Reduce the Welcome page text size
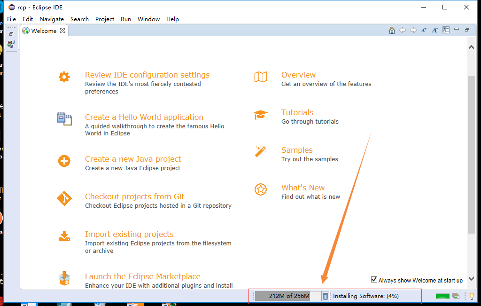Viewport: 481px width, 306px height. tap(424, 30)
